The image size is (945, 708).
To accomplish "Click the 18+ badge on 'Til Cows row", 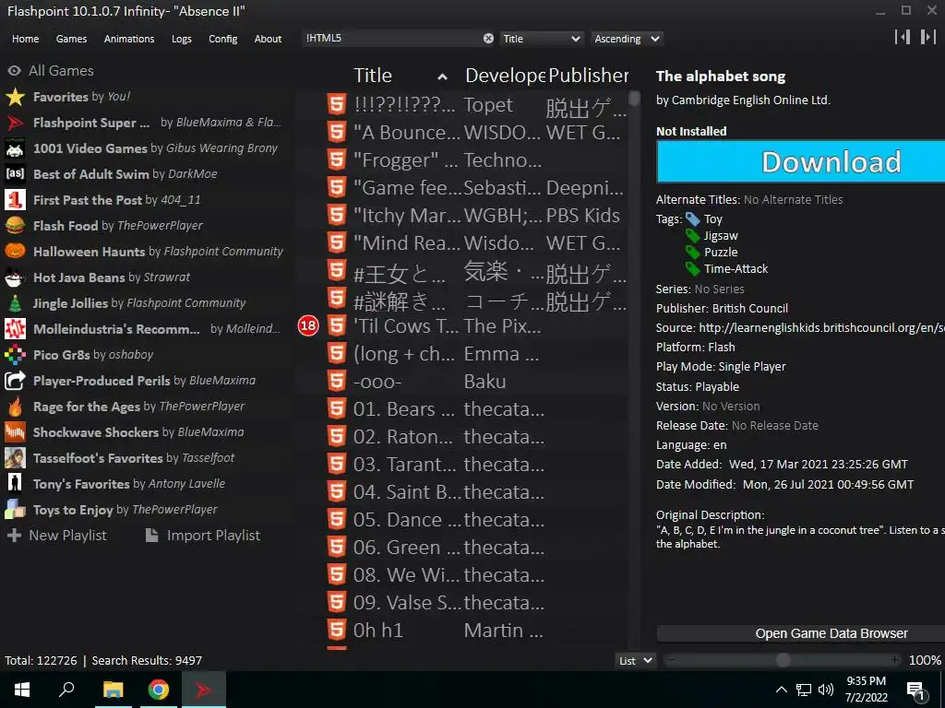I will [x=308, y=326].
